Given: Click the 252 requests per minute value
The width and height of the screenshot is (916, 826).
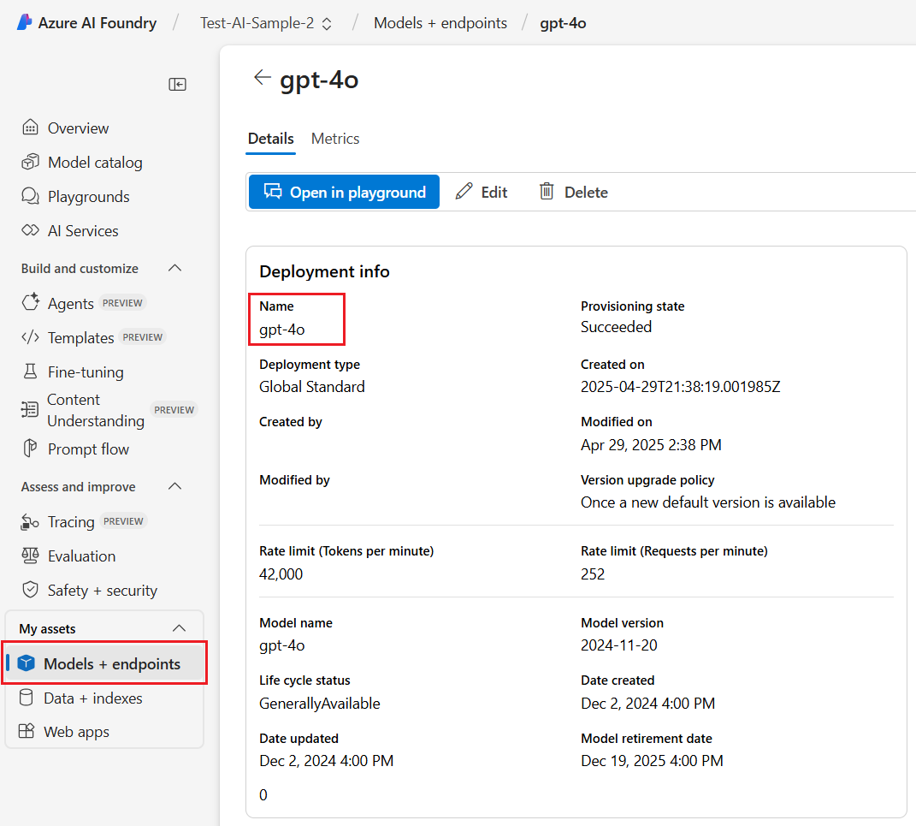Looking at the screenshot, I should [593, 574].
